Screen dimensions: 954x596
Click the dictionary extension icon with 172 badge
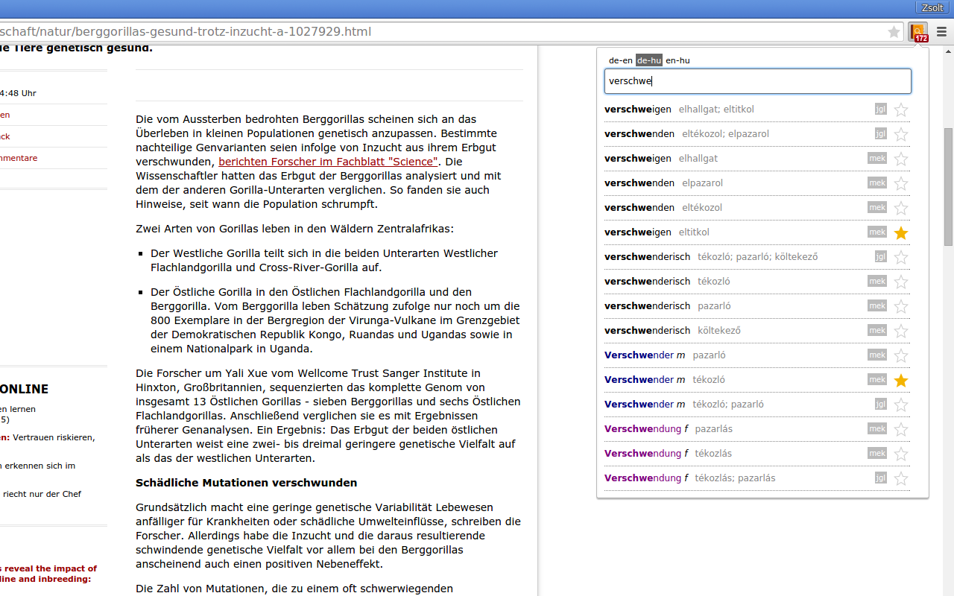(918, 32)
